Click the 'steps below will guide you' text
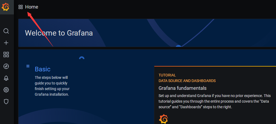The height and width of the screenshot is (124, 276). click(52, 86)
